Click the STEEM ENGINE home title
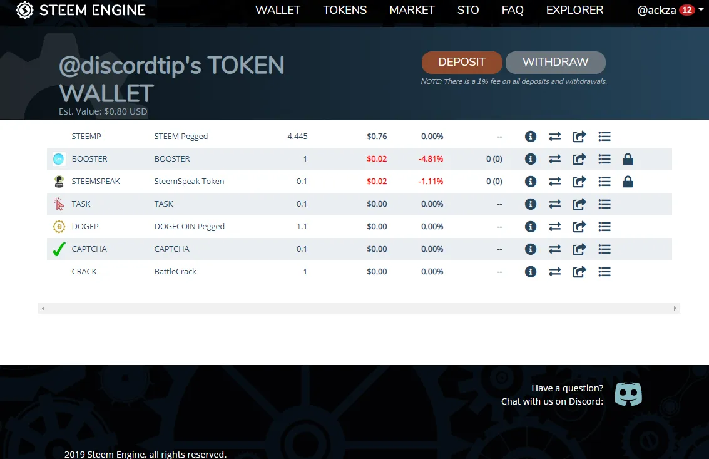 [x=92, y=10]
